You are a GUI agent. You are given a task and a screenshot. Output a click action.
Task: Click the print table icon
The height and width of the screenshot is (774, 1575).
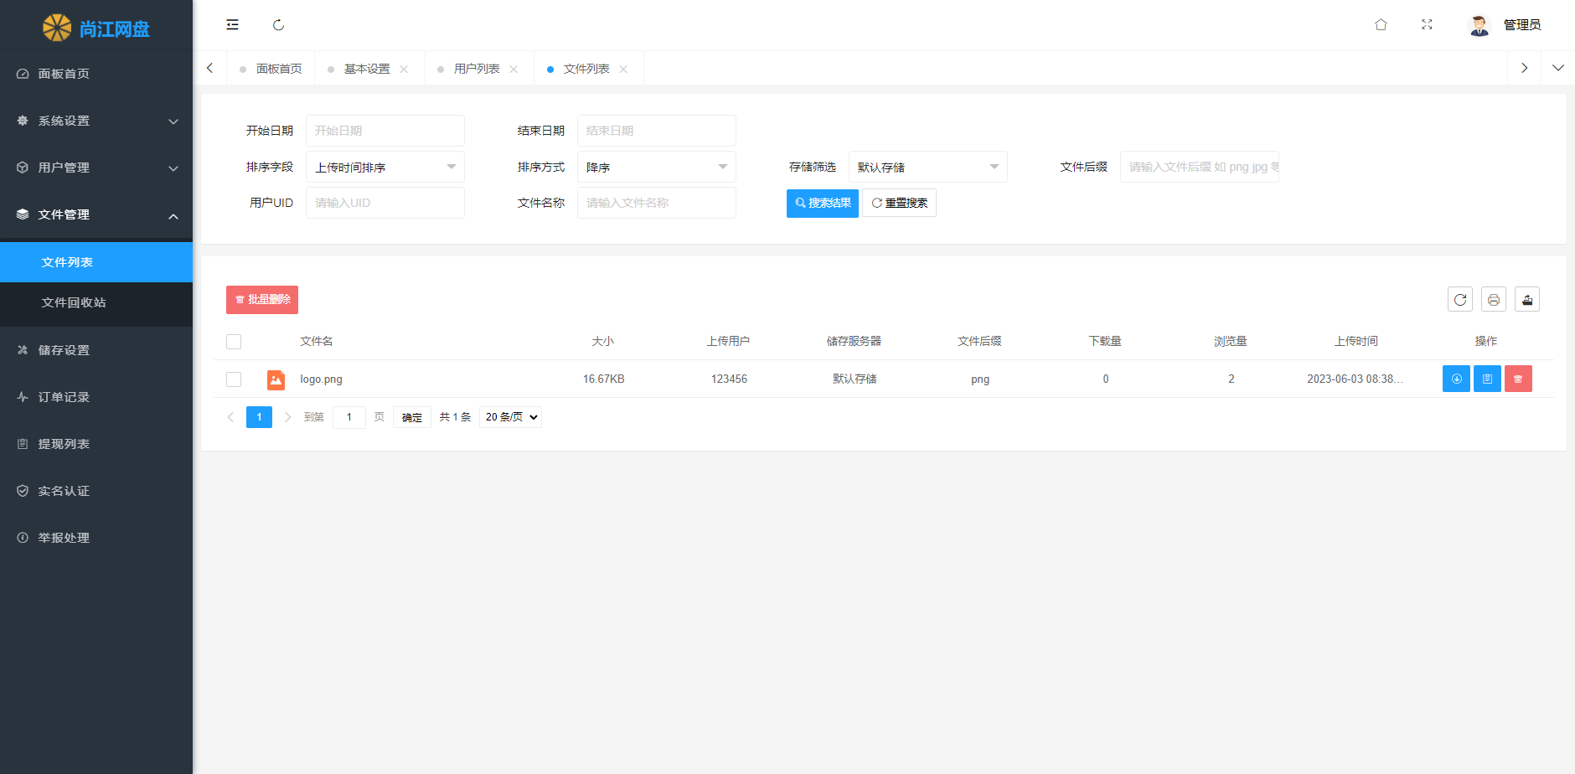[1493, 300]
